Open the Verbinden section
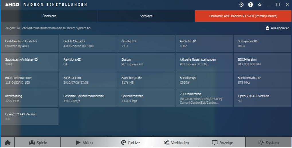Viewport: 292px width, 148px height. (x=176, y=143)
